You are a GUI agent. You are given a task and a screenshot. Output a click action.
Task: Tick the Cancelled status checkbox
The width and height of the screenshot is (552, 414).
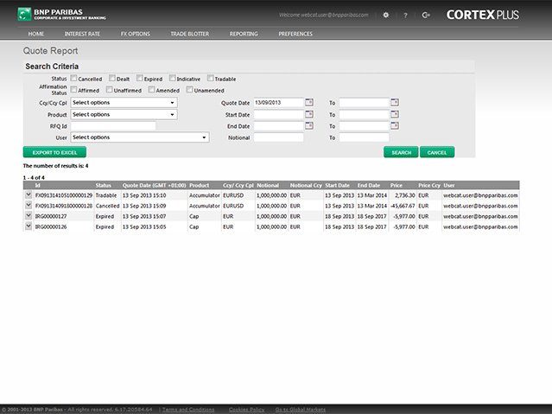pyautogui.click(x=73, y=78)
